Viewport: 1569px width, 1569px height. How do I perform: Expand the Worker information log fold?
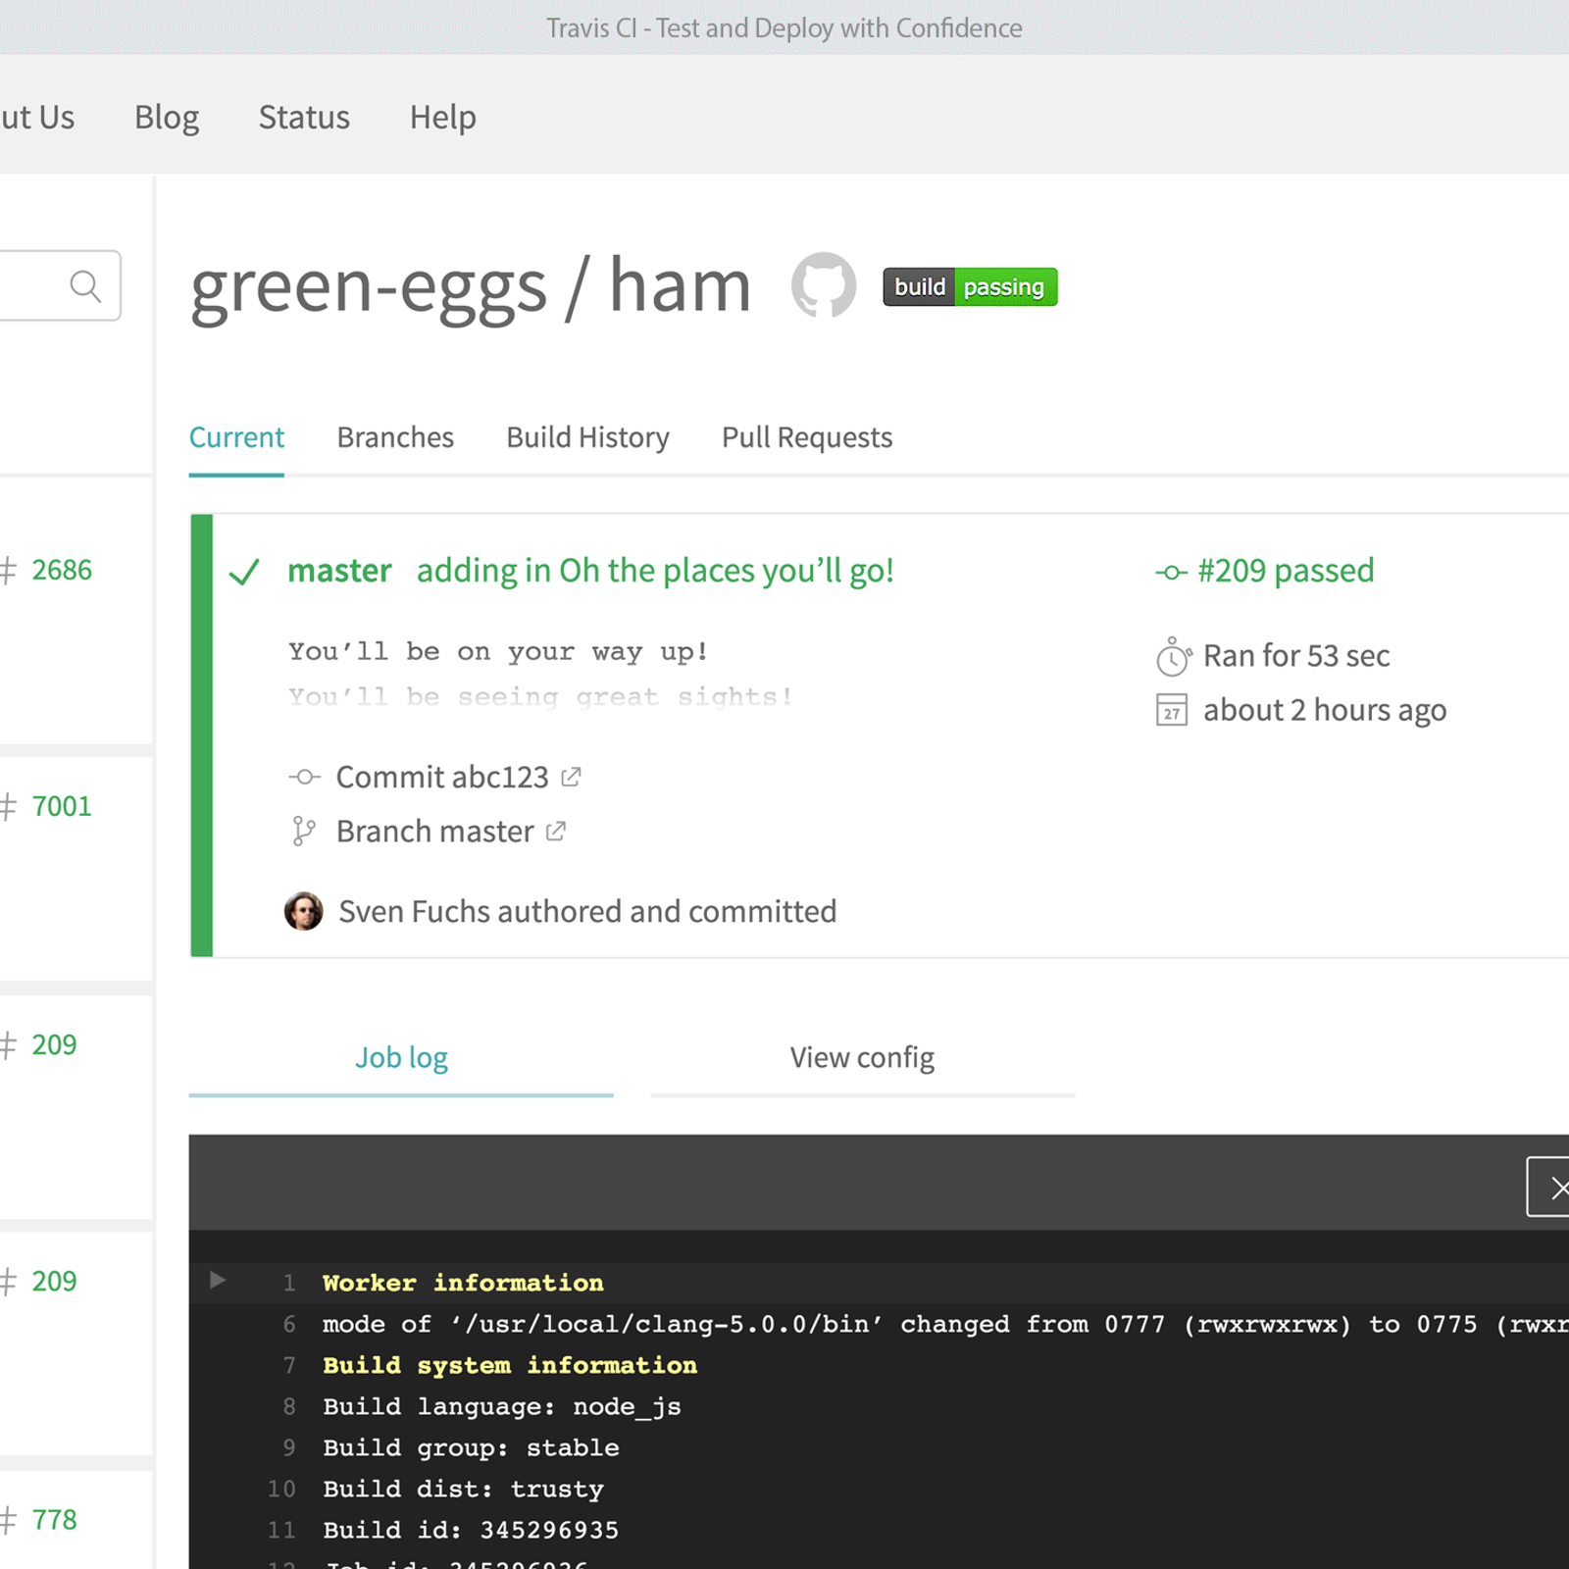[218, 1281]
